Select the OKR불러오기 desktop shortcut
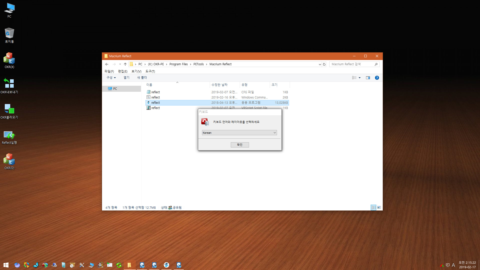This screenshot has height=270, width=480. tap(9, 111)
